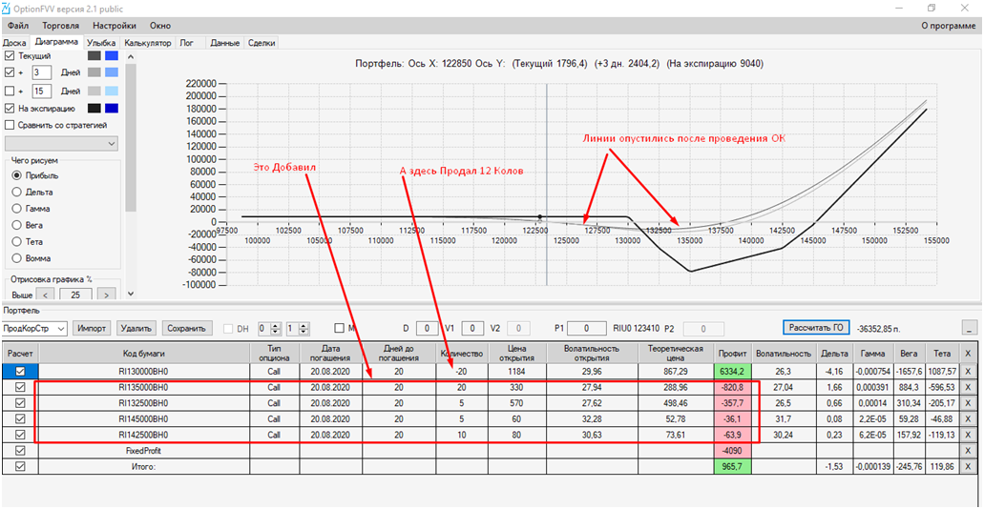Open the 'Файл' menu
The height and width of the screenshot is (509, 984).
17,26
